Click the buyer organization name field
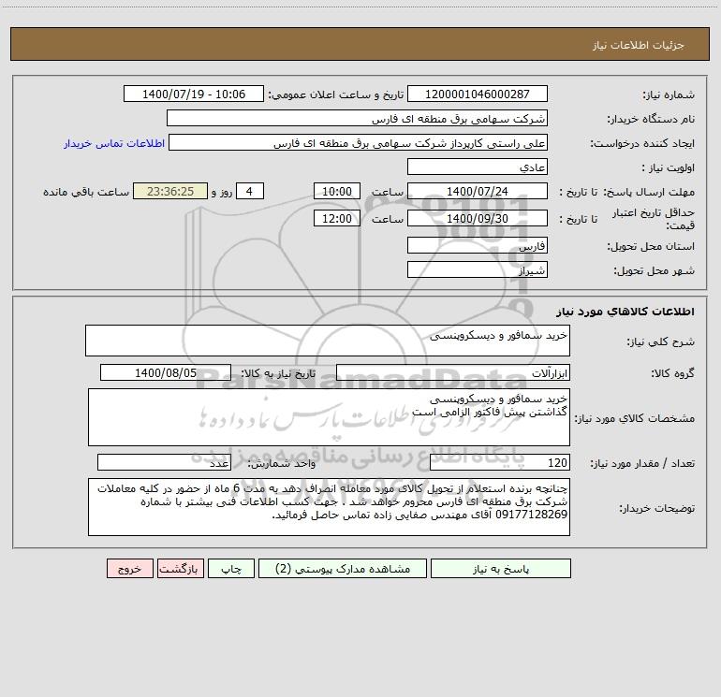 [x=357, y=118]
